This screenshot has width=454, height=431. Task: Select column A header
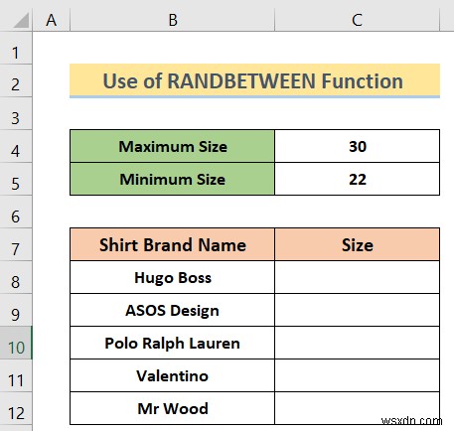(x=52, y=20)
